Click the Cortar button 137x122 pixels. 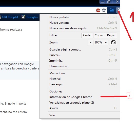(x=87, y=35)
